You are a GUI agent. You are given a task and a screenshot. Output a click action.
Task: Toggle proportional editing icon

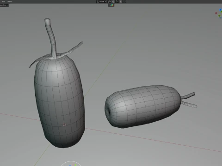[x=121, y=1]
